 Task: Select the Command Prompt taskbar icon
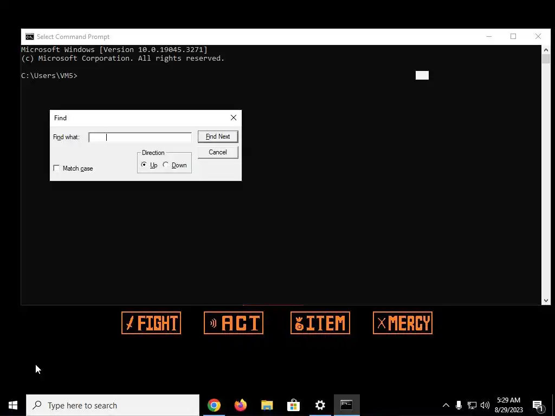pos(346,405)
